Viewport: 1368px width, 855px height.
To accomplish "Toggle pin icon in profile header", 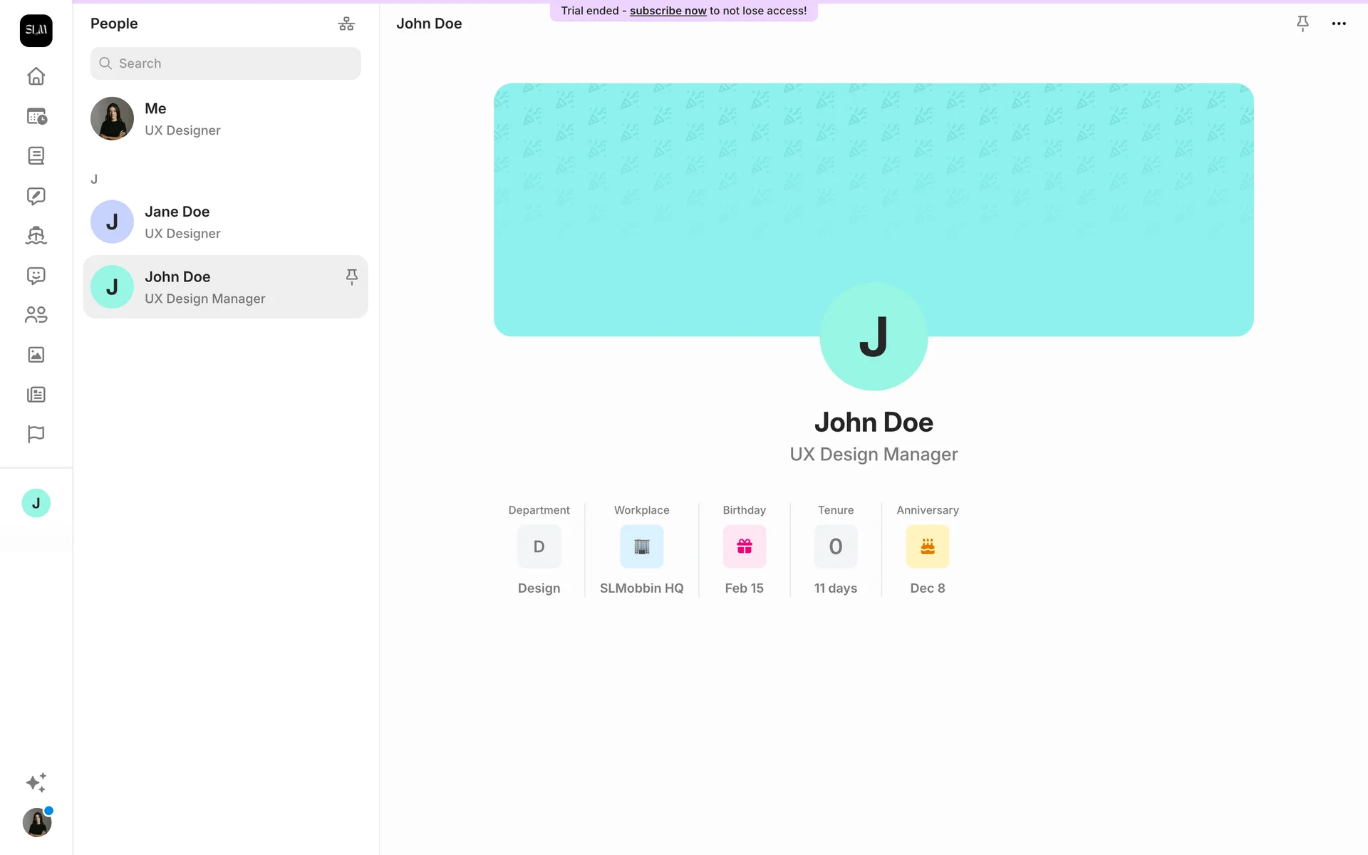I will (1302, 24).
